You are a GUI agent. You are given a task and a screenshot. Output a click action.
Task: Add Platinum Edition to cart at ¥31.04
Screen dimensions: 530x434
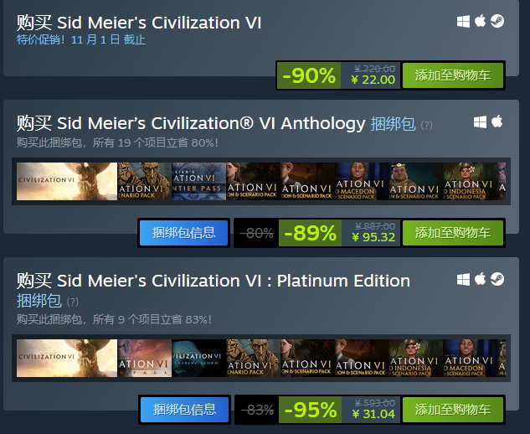coord(453,410)
